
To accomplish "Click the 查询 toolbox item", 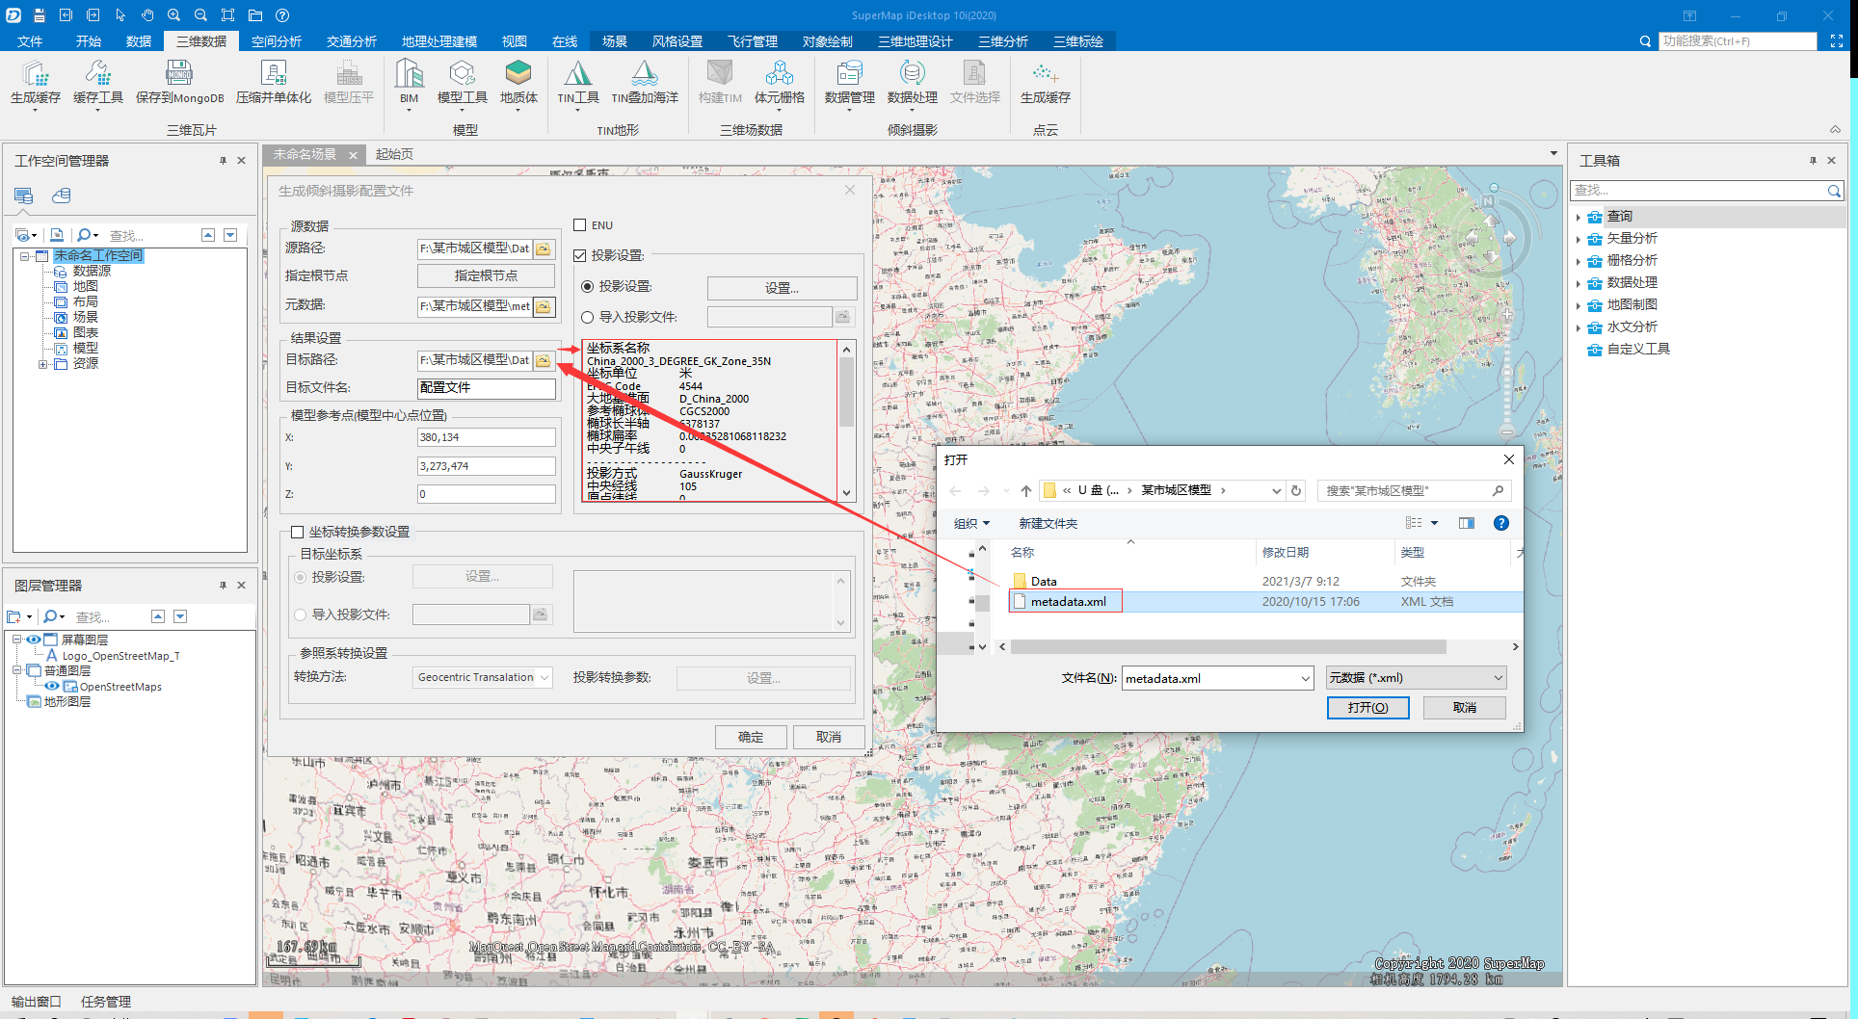I will coord(1619,216).
